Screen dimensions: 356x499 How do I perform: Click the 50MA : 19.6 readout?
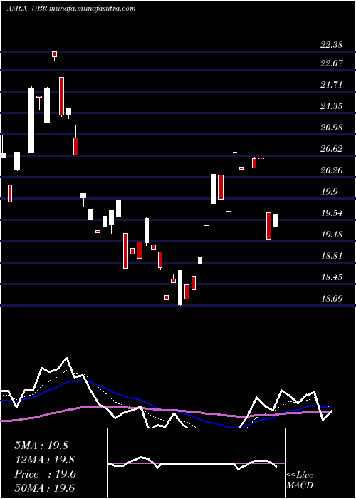pos(44,488)
